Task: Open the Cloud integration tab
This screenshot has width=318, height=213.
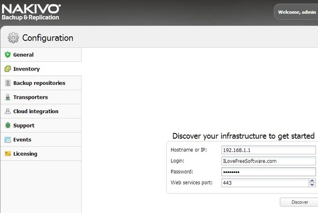Action: (x=41, y=111)
